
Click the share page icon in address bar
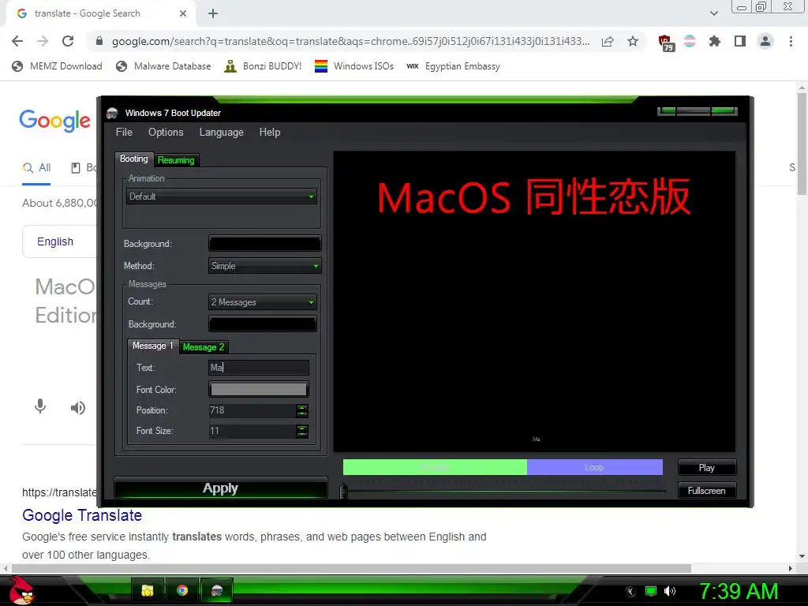[x=608, y=41]
